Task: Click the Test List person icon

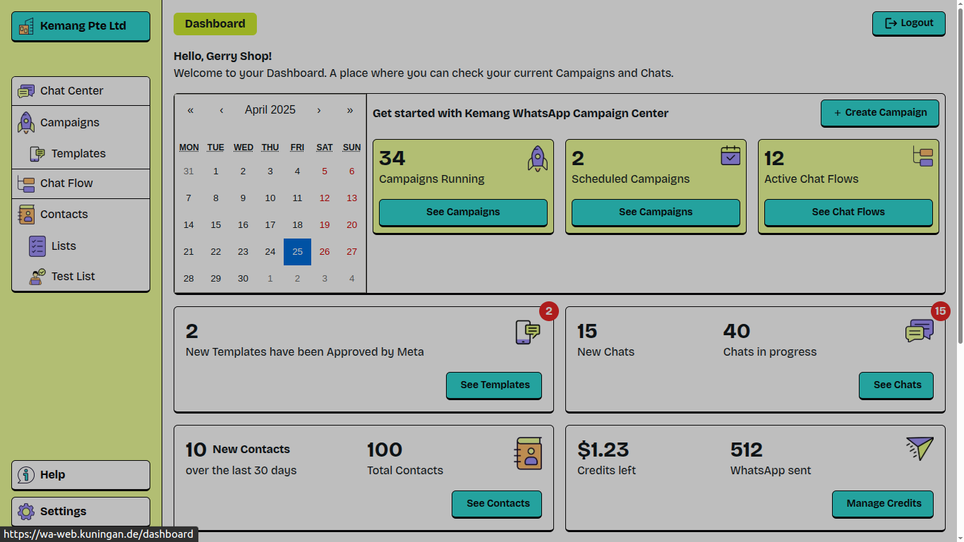Action: click(37, 277)
